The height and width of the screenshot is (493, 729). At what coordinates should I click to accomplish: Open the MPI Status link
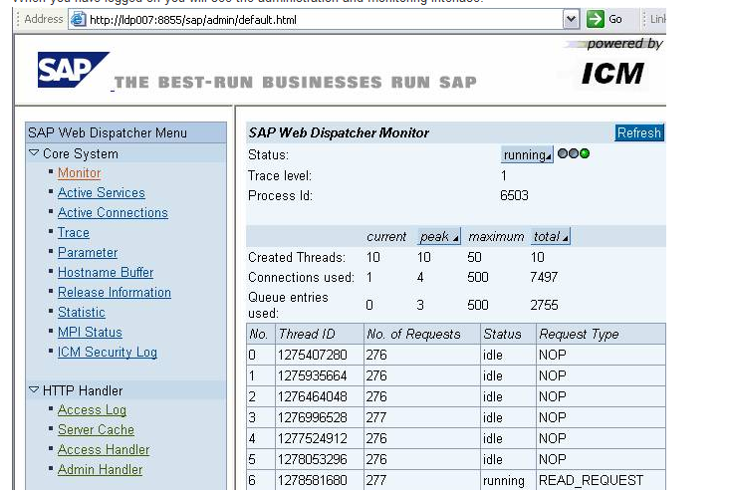point(90,332)
